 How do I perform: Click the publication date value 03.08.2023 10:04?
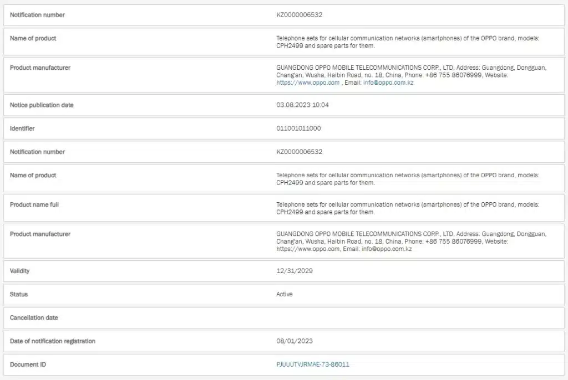pyautogui.click(x=302, y=105)
